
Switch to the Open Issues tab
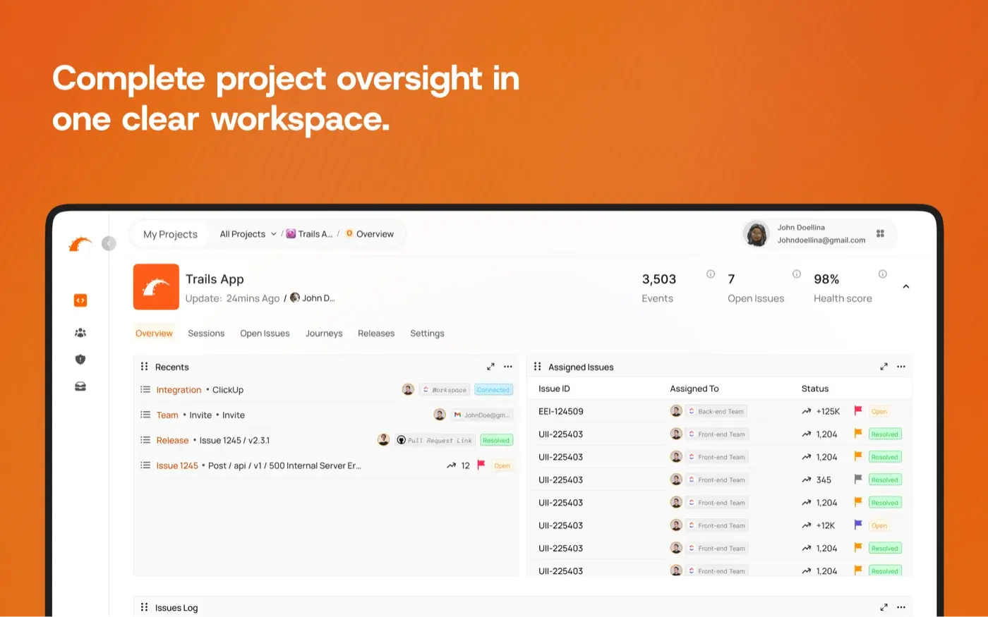coord(265,334)
